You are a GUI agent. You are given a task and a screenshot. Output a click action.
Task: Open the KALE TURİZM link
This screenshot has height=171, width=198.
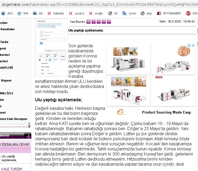click(x=11, y=169)
